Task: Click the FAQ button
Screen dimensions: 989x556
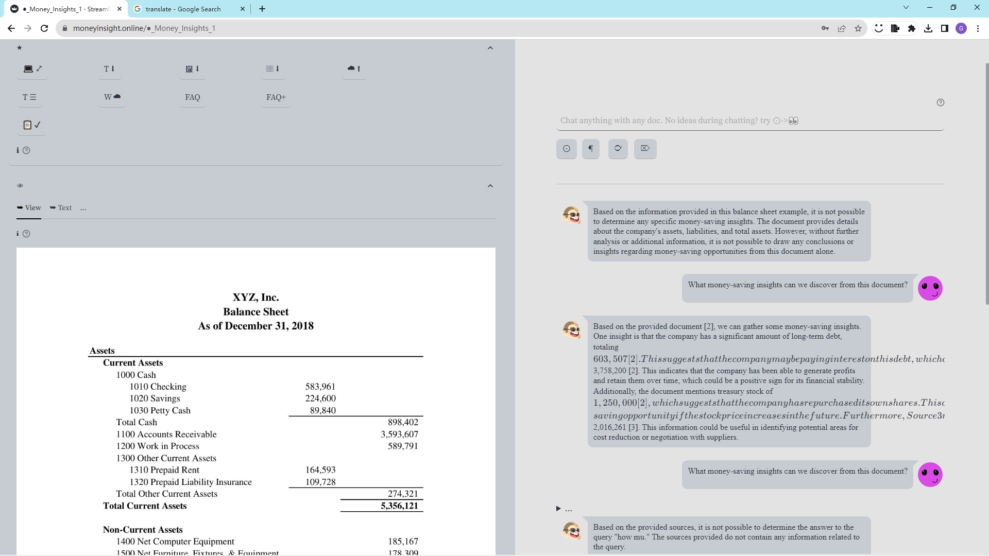Action: 193,97
